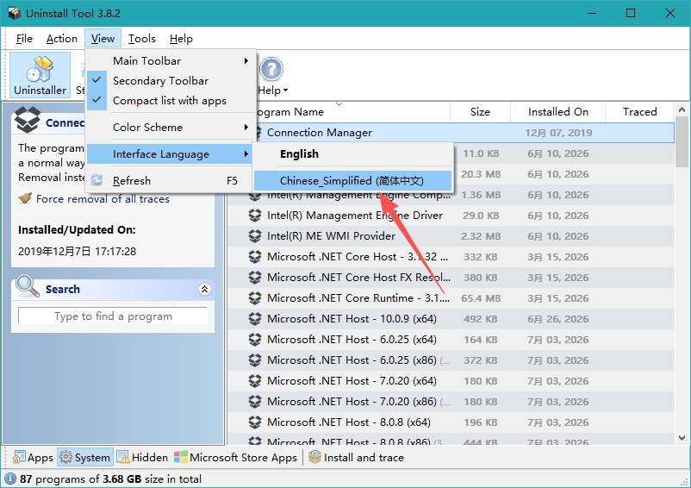Click the Uninstall Tool title bar icon
691x488 pixels.
pos(14,13)
